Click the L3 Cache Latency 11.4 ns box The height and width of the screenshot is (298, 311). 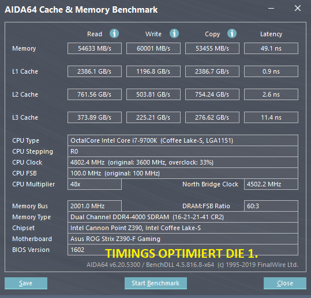point(271,117)
